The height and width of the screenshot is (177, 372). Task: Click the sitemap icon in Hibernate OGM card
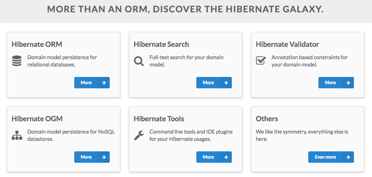17,135
